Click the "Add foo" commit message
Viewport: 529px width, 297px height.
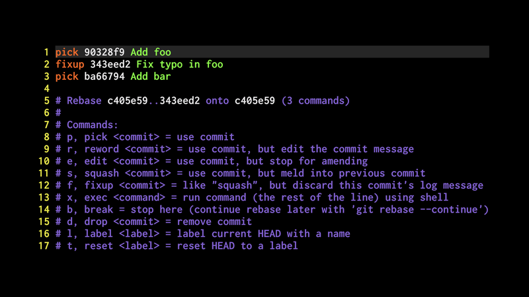pyautogui.click(x=151, y=52)
